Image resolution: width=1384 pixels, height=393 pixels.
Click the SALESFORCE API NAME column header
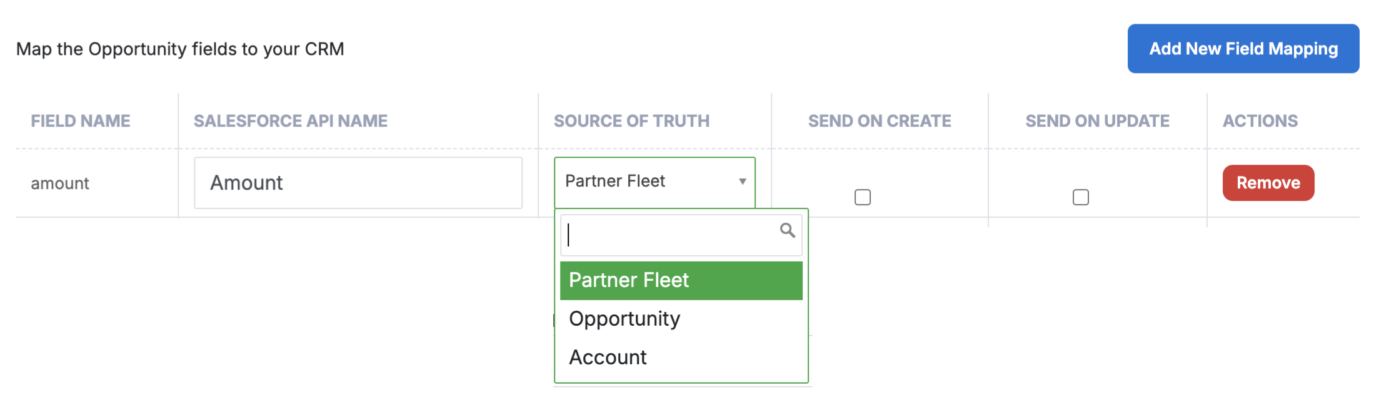tap(291, 121)
